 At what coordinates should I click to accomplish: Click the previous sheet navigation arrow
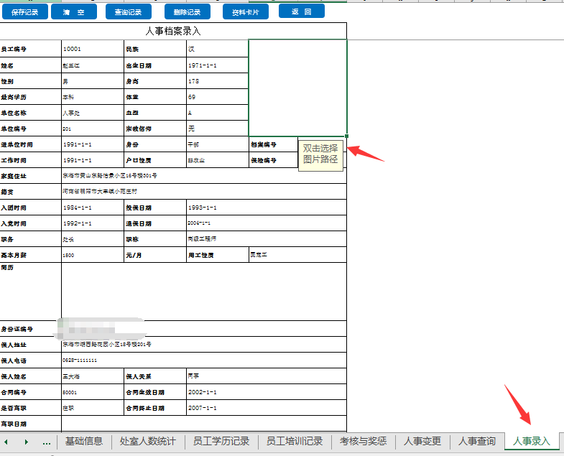pos(6,442)
